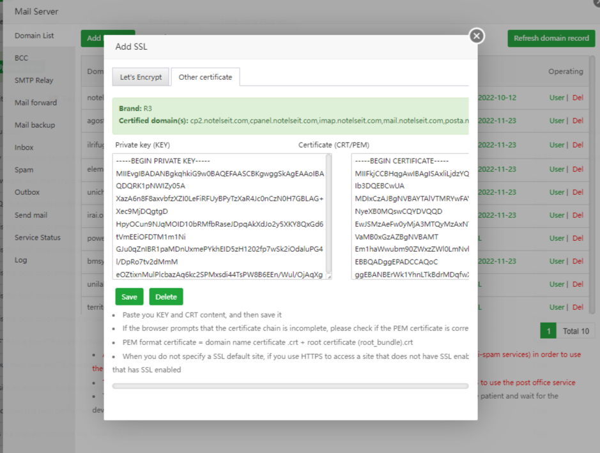Open User link in the agos row
This screenshot has height=453, width=600.
click(x=557, y=121)
